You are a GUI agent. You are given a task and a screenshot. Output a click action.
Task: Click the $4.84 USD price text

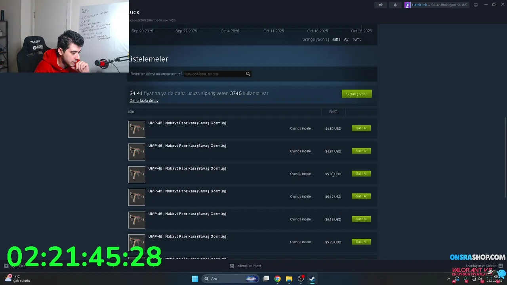click(x=333, y=151)
